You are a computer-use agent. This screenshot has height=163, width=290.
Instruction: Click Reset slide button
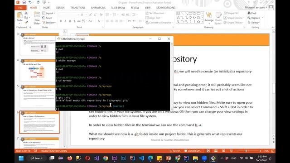coord(47,18)
